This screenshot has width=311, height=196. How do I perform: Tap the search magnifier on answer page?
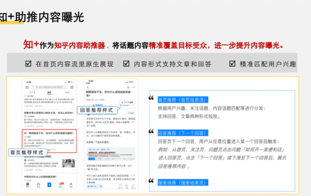(x=128, y=87)
